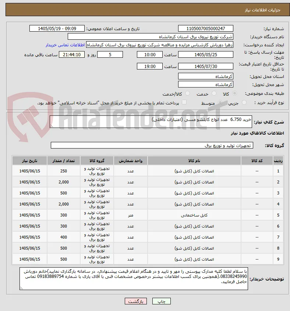
Task: Click the need date in row 9
Action: coord(29,259)
